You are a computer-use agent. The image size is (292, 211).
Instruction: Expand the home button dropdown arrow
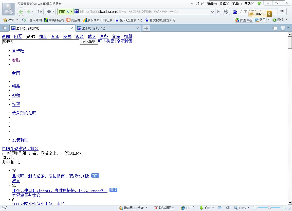[x=54, y=12]
